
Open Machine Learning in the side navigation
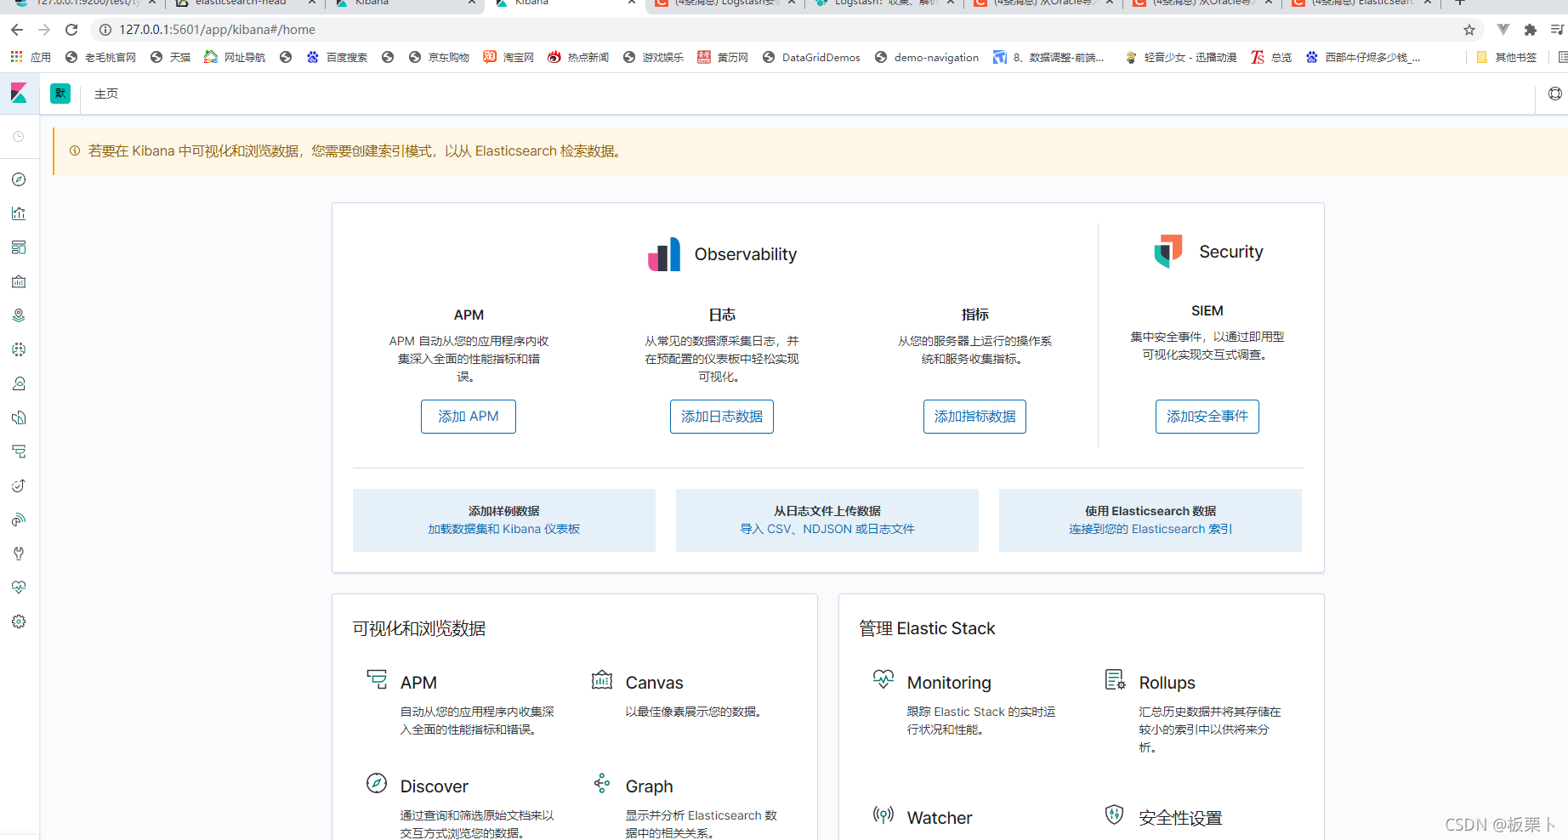click(19, 349)
